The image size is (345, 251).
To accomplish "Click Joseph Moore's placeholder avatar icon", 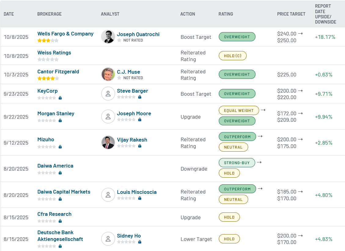I will coord(108,116).
